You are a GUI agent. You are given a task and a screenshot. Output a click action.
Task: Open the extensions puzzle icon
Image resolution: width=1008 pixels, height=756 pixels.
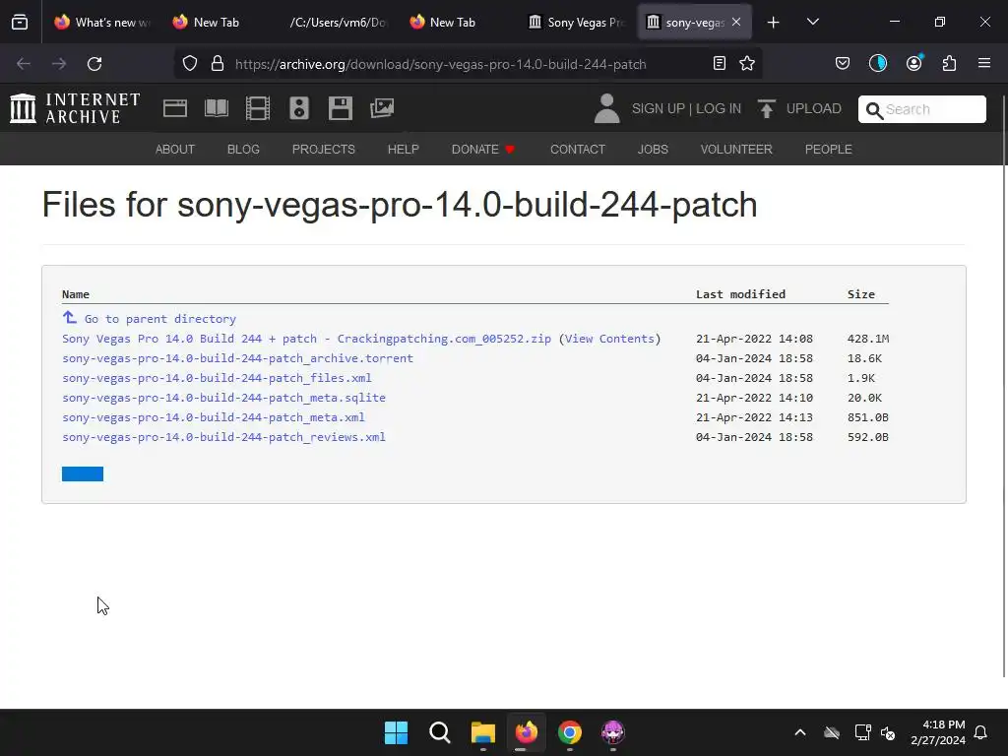coord(949,63)
